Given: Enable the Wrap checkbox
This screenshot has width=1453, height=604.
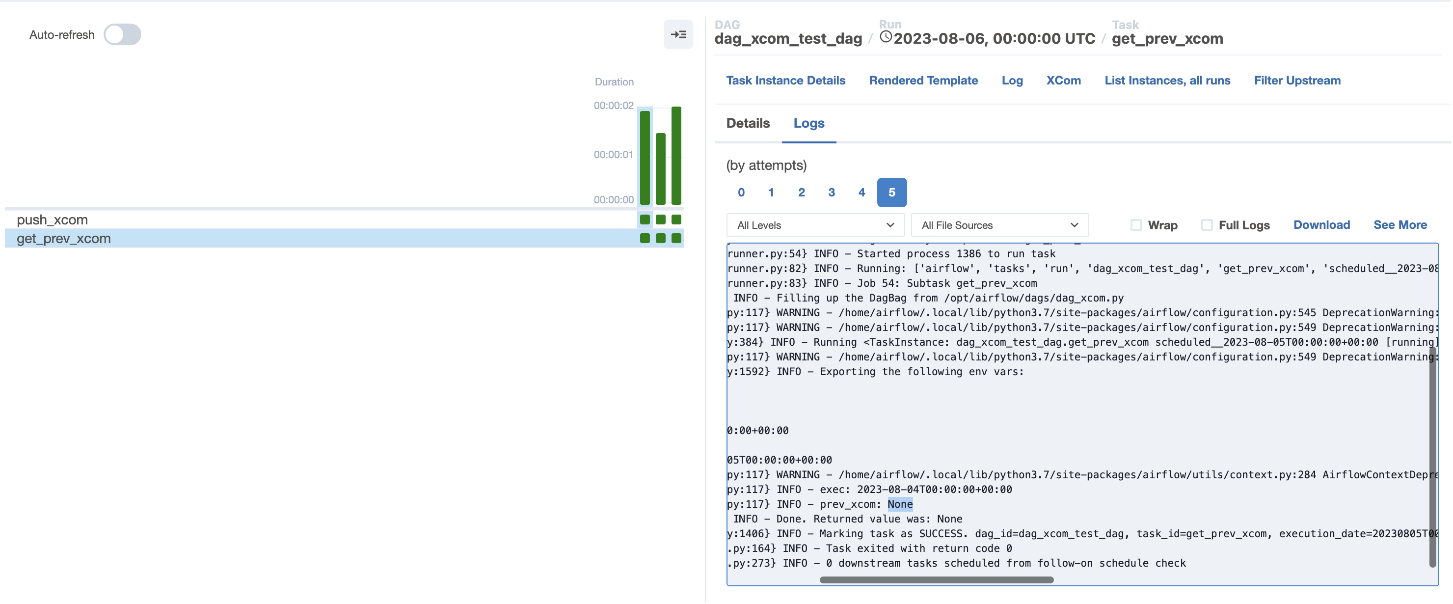Looking at the screenshot, I should click(x=1136, y=225).
